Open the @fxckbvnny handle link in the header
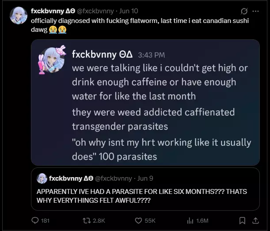Screen dimensions: 270x231 coord(96,11)
